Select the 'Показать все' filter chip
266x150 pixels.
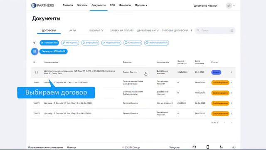coord(49,42)
